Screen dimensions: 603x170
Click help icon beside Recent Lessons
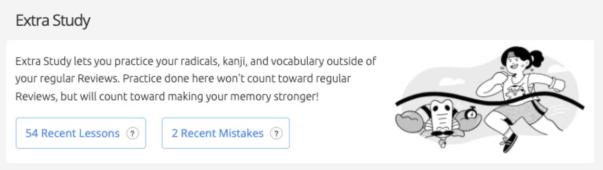tap(132, 134)
